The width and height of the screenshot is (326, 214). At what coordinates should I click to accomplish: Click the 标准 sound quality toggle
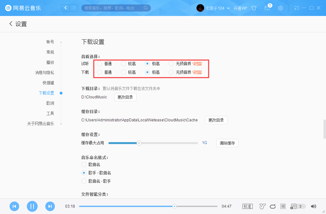coord(248,206)
